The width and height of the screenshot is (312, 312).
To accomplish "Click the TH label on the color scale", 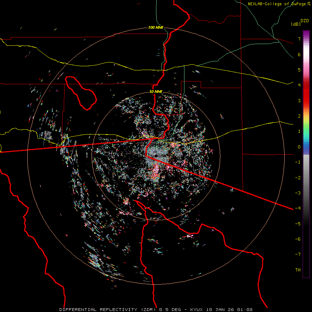I will point(298,270).
